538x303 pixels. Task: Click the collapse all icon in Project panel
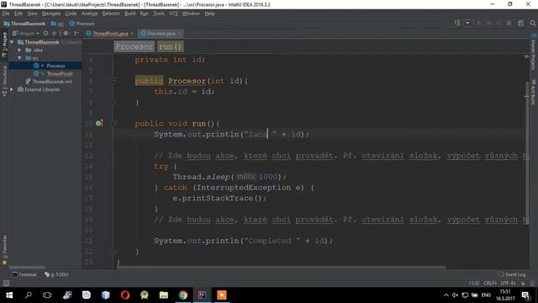tap(54, 34)
